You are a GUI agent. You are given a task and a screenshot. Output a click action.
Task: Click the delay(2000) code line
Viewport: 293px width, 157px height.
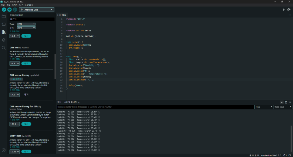pos(76,85)
